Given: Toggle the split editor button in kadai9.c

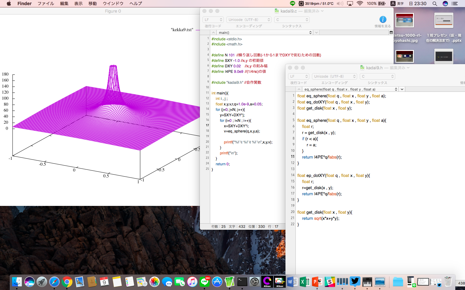Looking at the screenshot, I should click(391, 33).
